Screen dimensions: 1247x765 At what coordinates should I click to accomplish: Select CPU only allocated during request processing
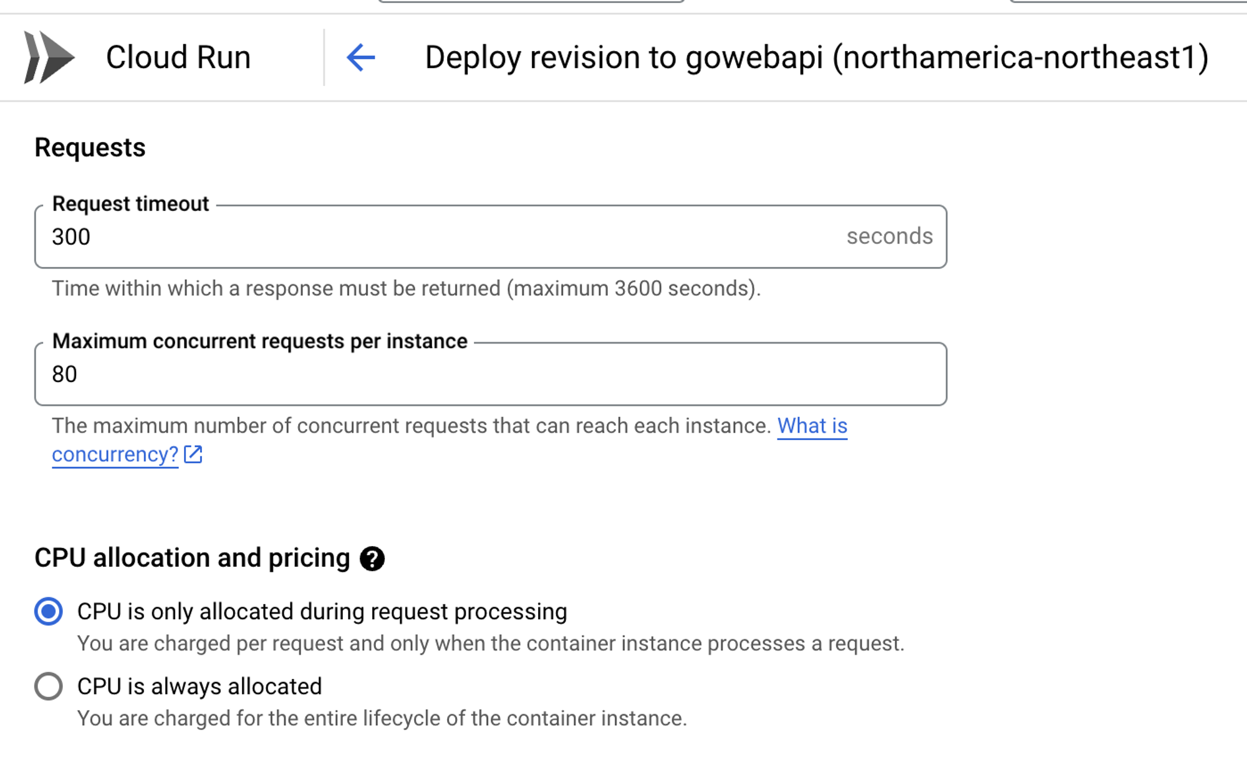click(49, 612)
